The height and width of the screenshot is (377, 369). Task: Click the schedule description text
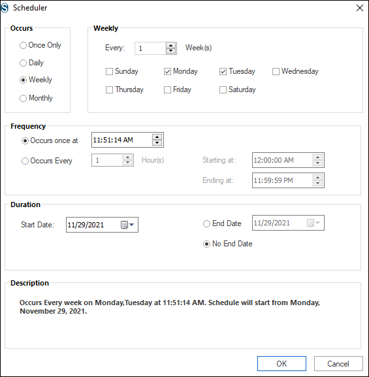[170, 307]
